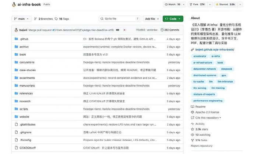Open the CITATION.cff file name
This screenshot has height=154, width=254.
[28, 148]
